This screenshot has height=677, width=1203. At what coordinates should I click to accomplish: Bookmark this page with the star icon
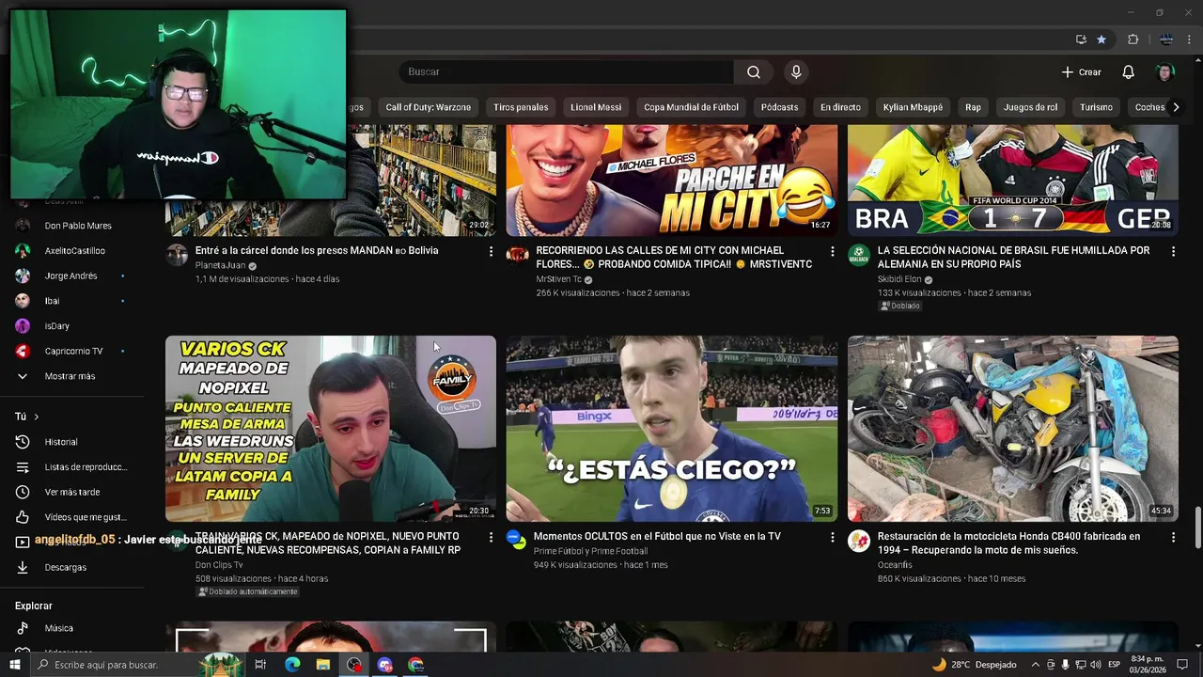click(1101, 39)
